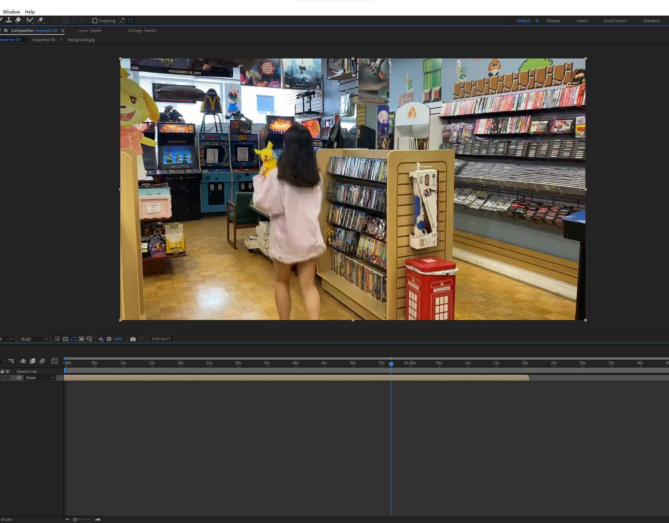Image resolution: width=669 pixels, height=523 pixels.
Task: Select the view axis mode icon
Action: (x=82, y=20)
